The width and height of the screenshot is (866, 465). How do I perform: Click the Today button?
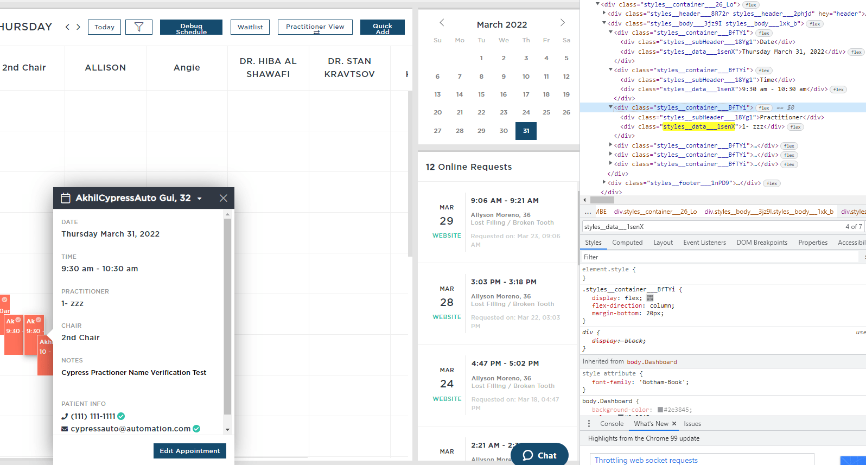(x=105, y=27)
